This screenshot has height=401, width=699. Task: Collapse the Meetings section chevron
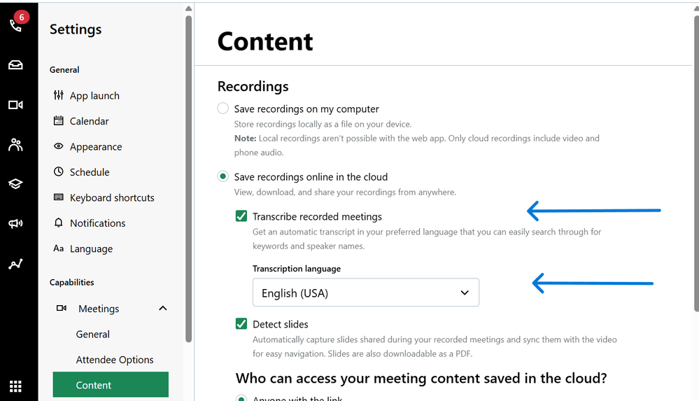pos(163,309)
